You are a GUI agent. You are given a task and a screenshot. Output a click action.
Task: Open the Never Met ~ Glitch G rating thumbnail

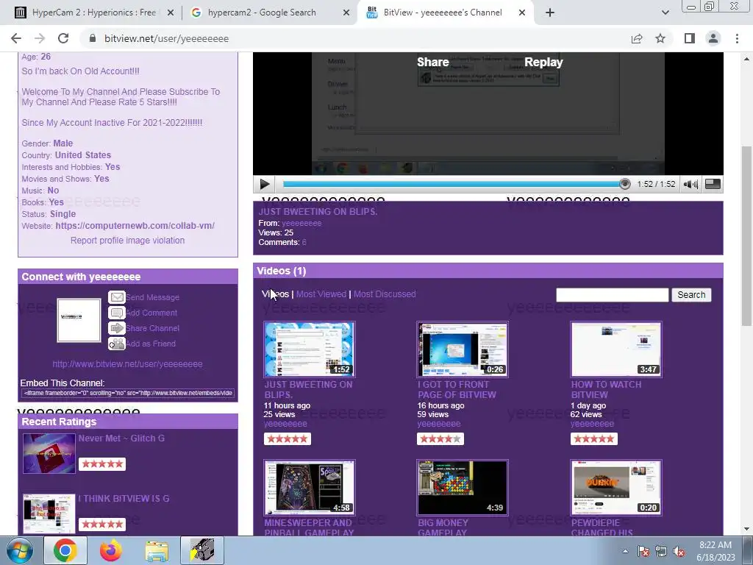pyautogui.click(x=49, y=453)
